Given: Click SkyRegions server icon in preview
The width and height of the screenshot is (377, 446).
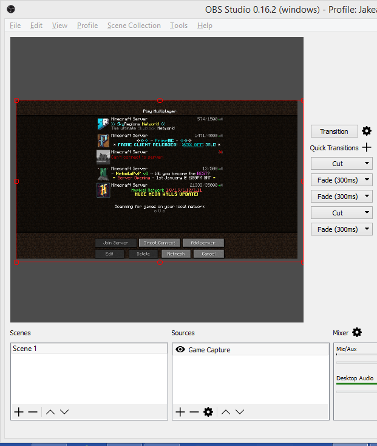Looking at the screenshot, I should (x=103, y=124).
